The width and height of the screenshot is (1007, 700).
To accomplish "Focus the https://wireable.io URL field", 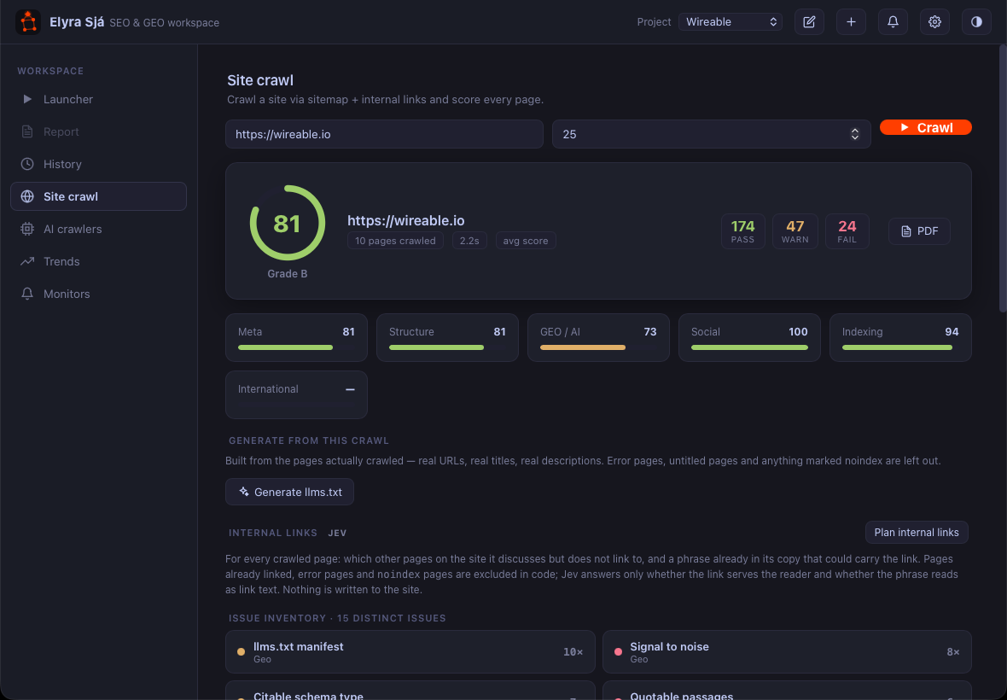I will 384,134.
